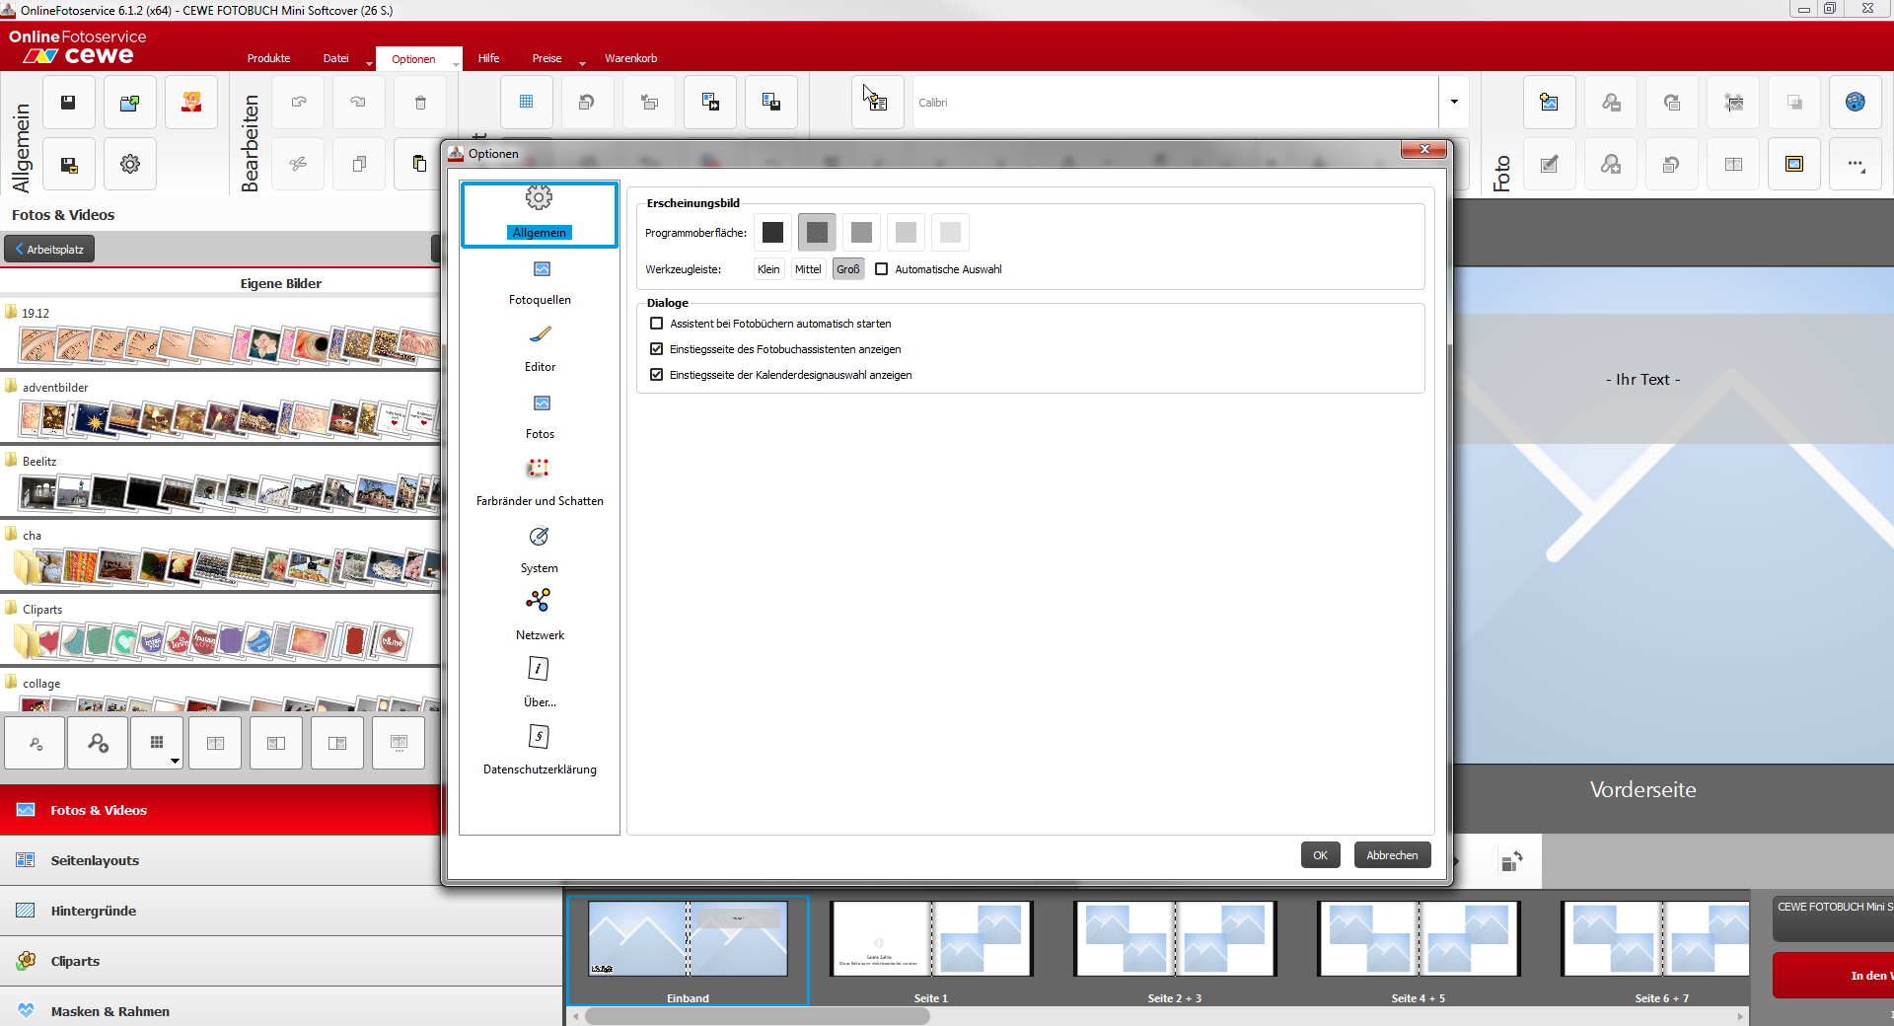This screenshot has height=1026, width=1894.
Task: Select the darkest Programmoberfläche color swatch
Action: (772, 233)
